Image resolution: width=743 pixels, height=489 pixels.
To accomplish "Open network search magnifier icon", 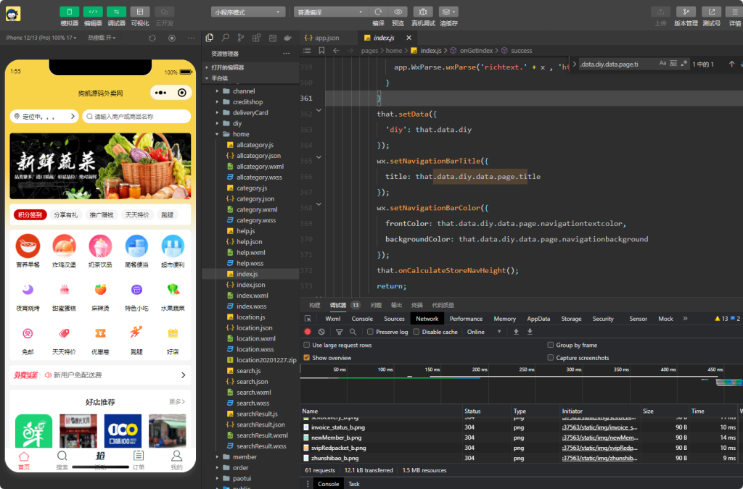I will 353,332.
